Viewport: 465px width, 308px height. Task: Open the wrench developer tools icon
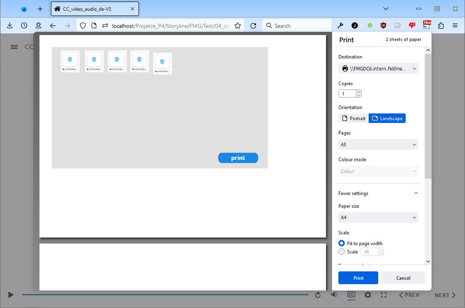pyautogui.click(x=340, y=26)
